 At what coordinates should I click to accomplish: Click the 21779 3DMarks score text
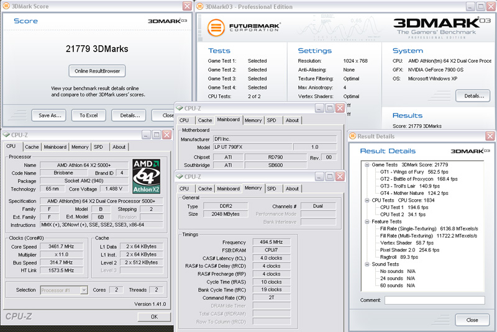point(97,49)
